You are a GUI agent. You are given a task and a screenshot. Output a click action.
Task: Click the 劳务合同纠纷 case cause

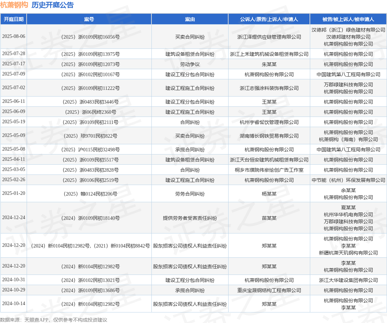point(190,194)
